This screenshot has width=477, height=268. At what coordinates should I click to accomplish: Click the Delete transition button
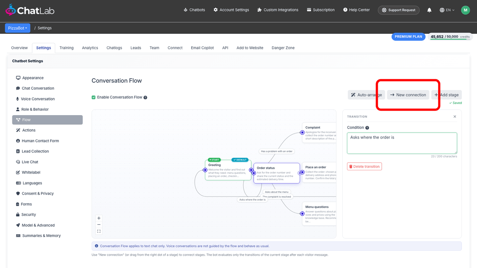point(365,166)
